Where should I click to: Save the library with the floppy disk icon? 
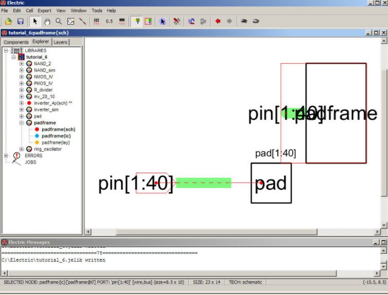click(21, 22)
